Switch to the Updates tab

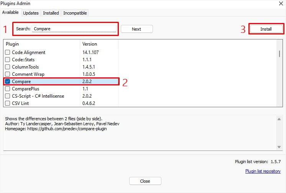[31, 13]
